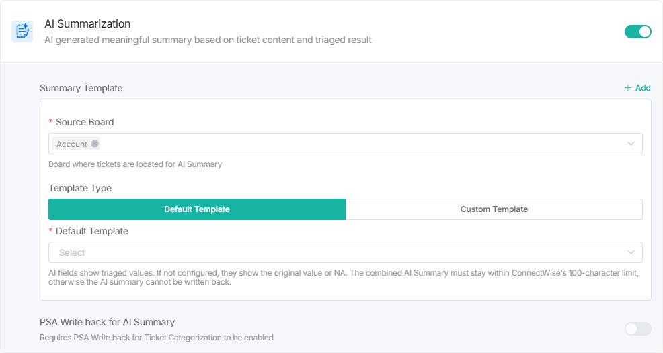
Task: Click the Source Board field label
Action: (85, 122)
